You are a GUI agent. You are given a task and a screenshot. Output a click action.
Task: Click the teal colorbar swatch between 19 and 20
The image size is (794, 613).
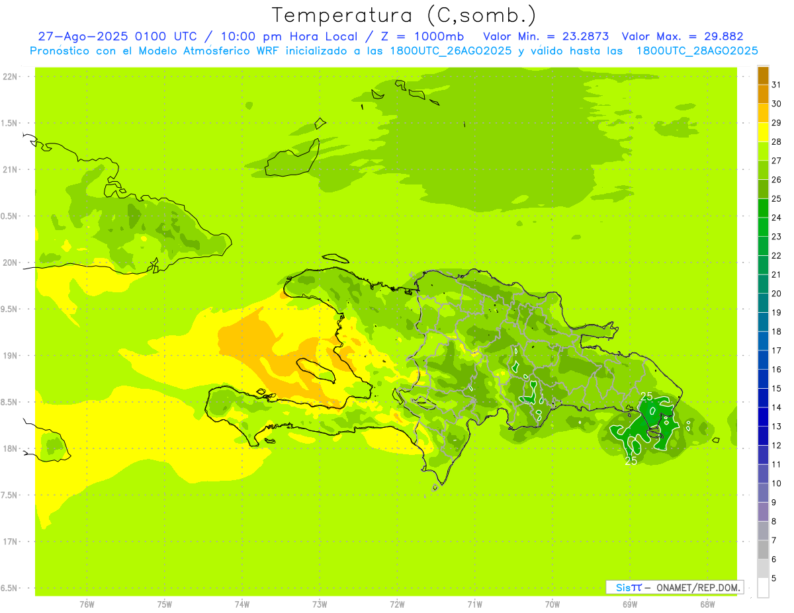click(763, 303)
